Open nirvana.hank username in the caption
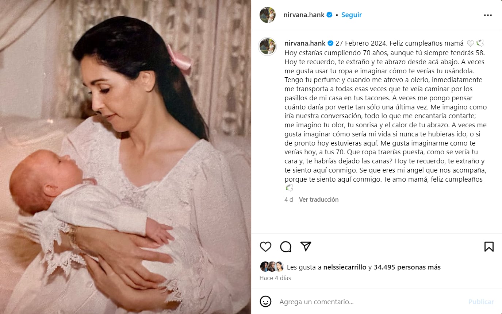This screenshot has width=502, height=314. coord(305,43)
